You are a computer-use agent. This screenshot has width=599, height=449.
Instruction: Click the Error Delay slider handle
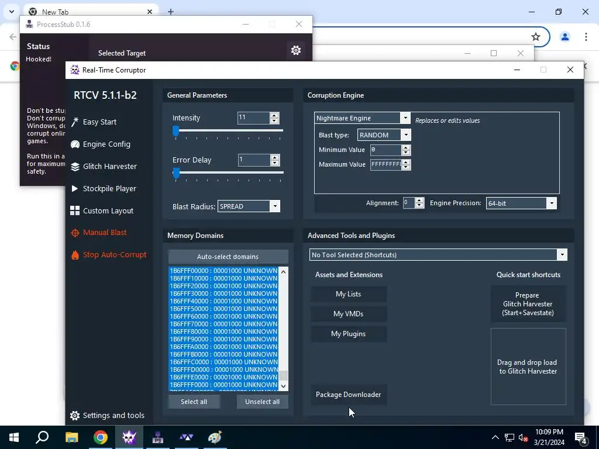(176, 173)
